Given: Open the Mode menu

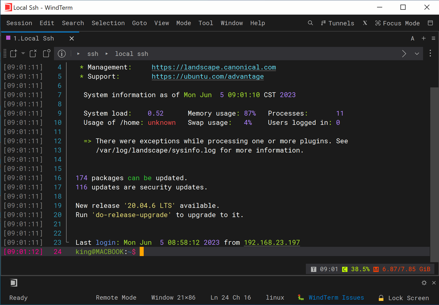Looking at the screenshot, I should 184,23.
